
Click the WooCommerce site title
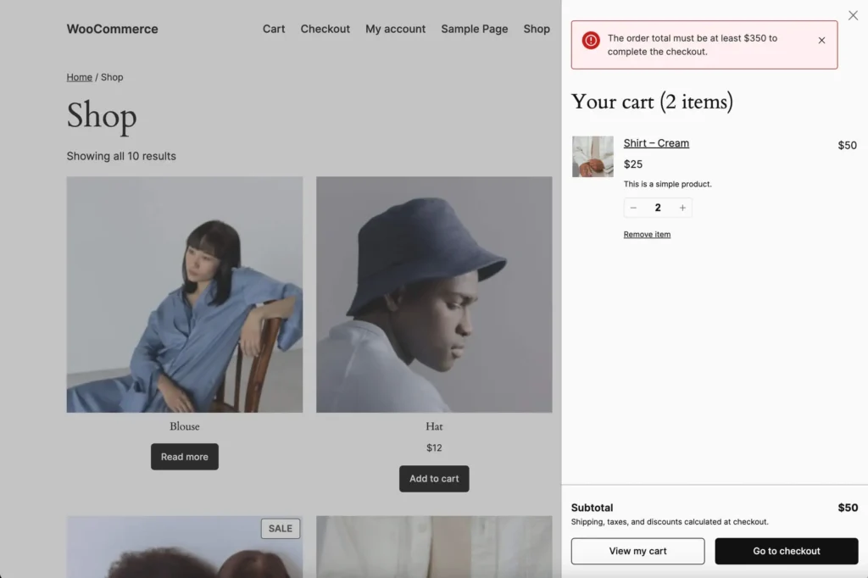[x=112, y=29]
